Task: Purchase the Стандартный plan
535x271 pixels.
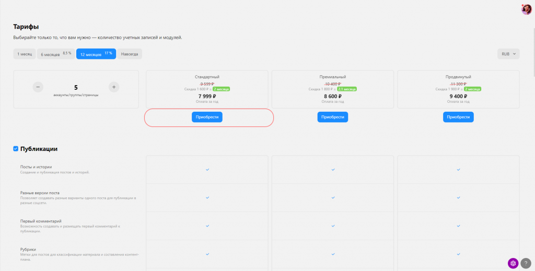Action: pyautogui.click(x=207, y=117)
